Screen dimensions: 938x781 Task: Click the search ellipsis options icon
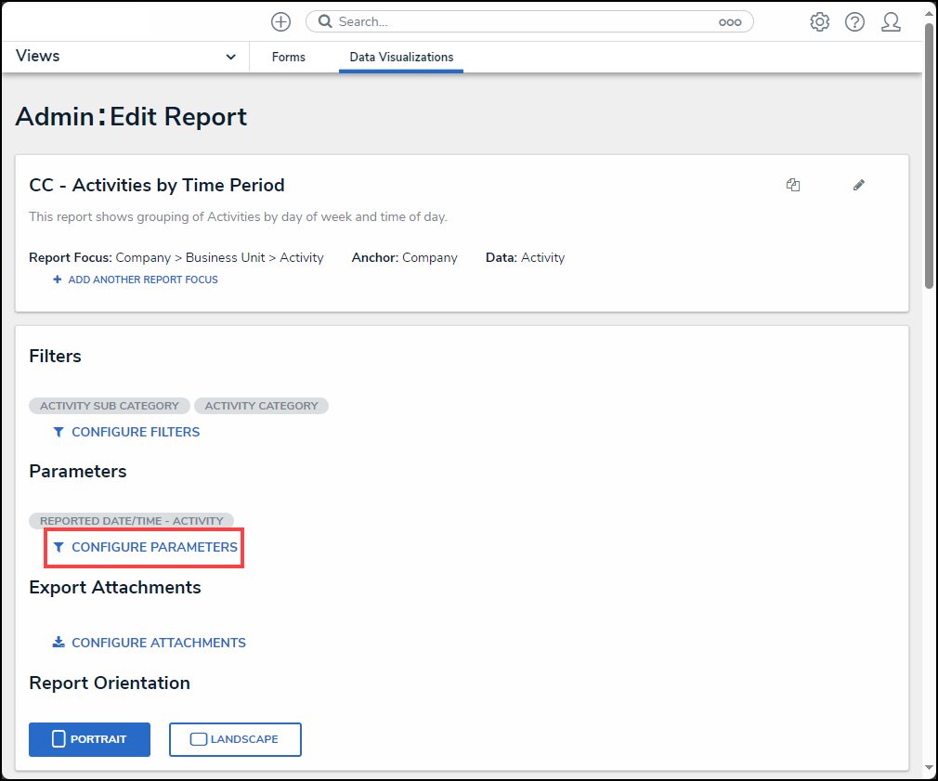[x=730, y=22]
